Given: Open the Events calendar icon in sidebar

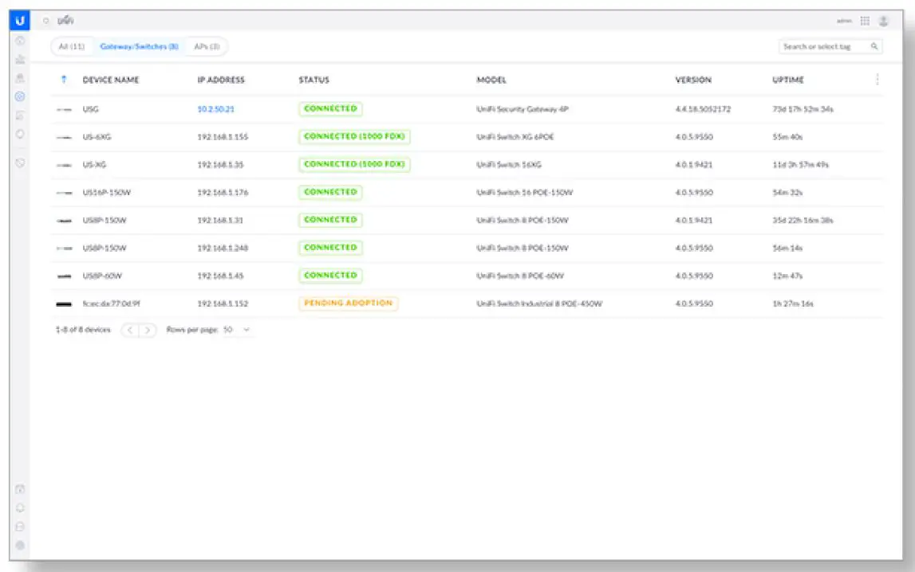Looking at the screenshot, I should [20, 489].
